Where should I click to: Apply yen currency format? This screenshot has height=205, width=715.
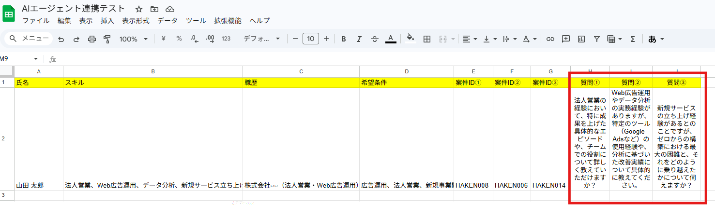[164, 39]
